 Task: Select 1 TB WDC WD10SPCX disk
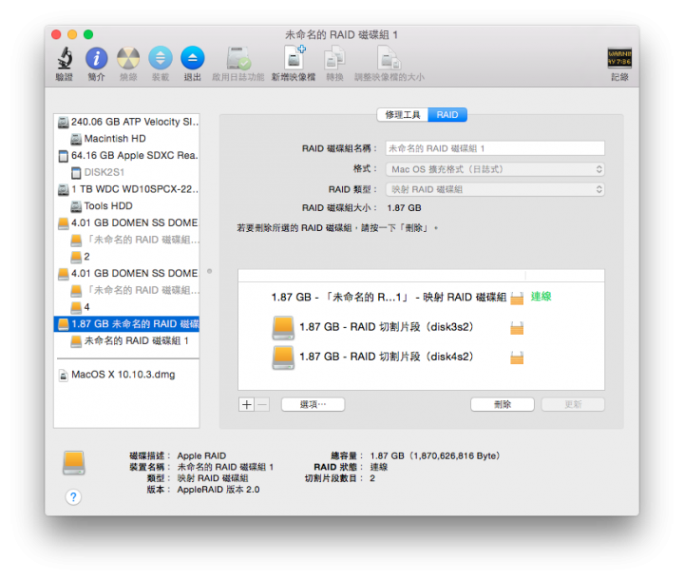(x=127, y=189)
